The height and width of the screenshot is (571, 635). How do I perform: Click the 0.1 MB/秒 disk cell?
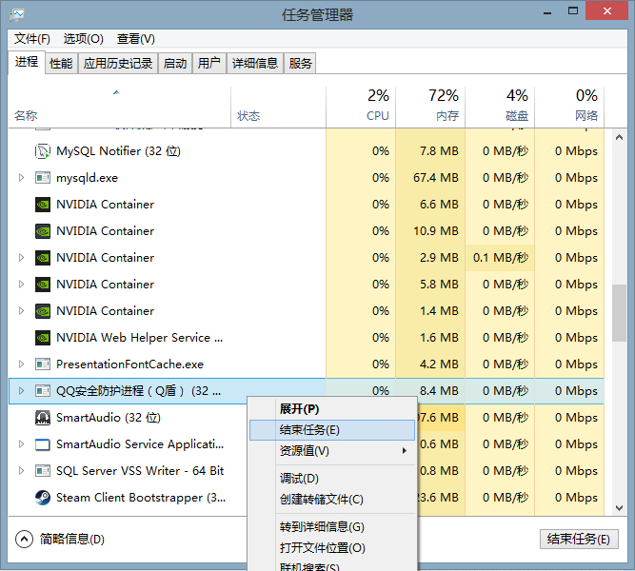pyautogui.click(x=500, y=258)
